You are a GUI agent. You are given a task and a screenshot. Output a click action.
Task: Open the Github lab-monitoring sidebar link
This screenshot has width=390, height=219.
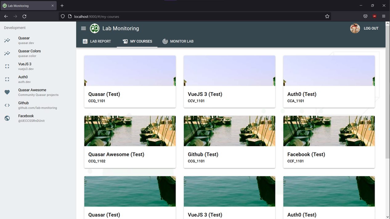pyautogui.click(x=38, y=105)
